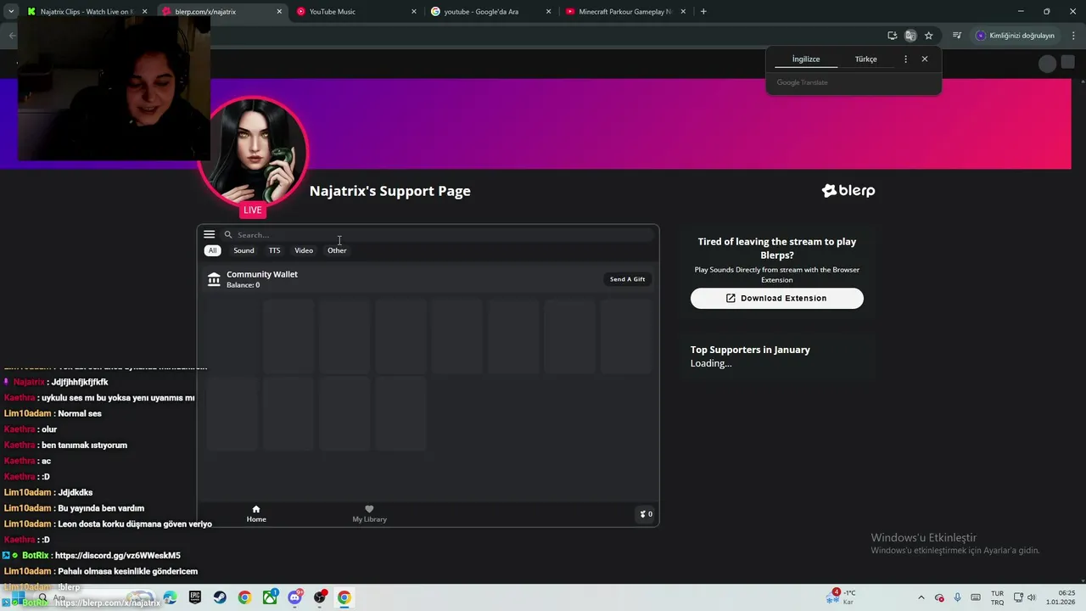Click the Community Wallet title

(262, 274)
